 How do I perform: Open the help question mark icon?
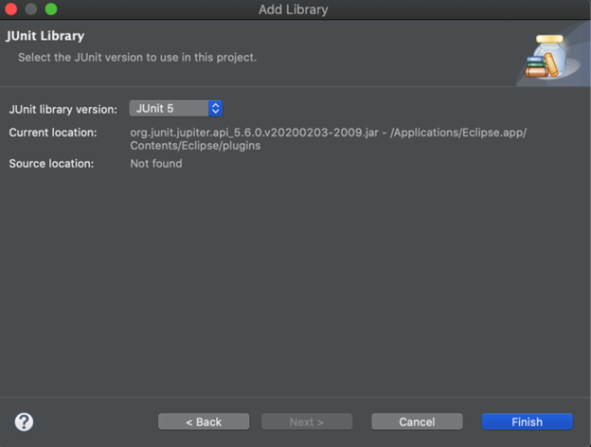(24, 421)
